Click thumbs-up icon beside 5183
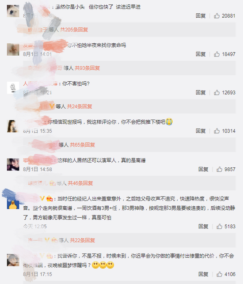The image size is (243, 284). (x=219, y=227)
